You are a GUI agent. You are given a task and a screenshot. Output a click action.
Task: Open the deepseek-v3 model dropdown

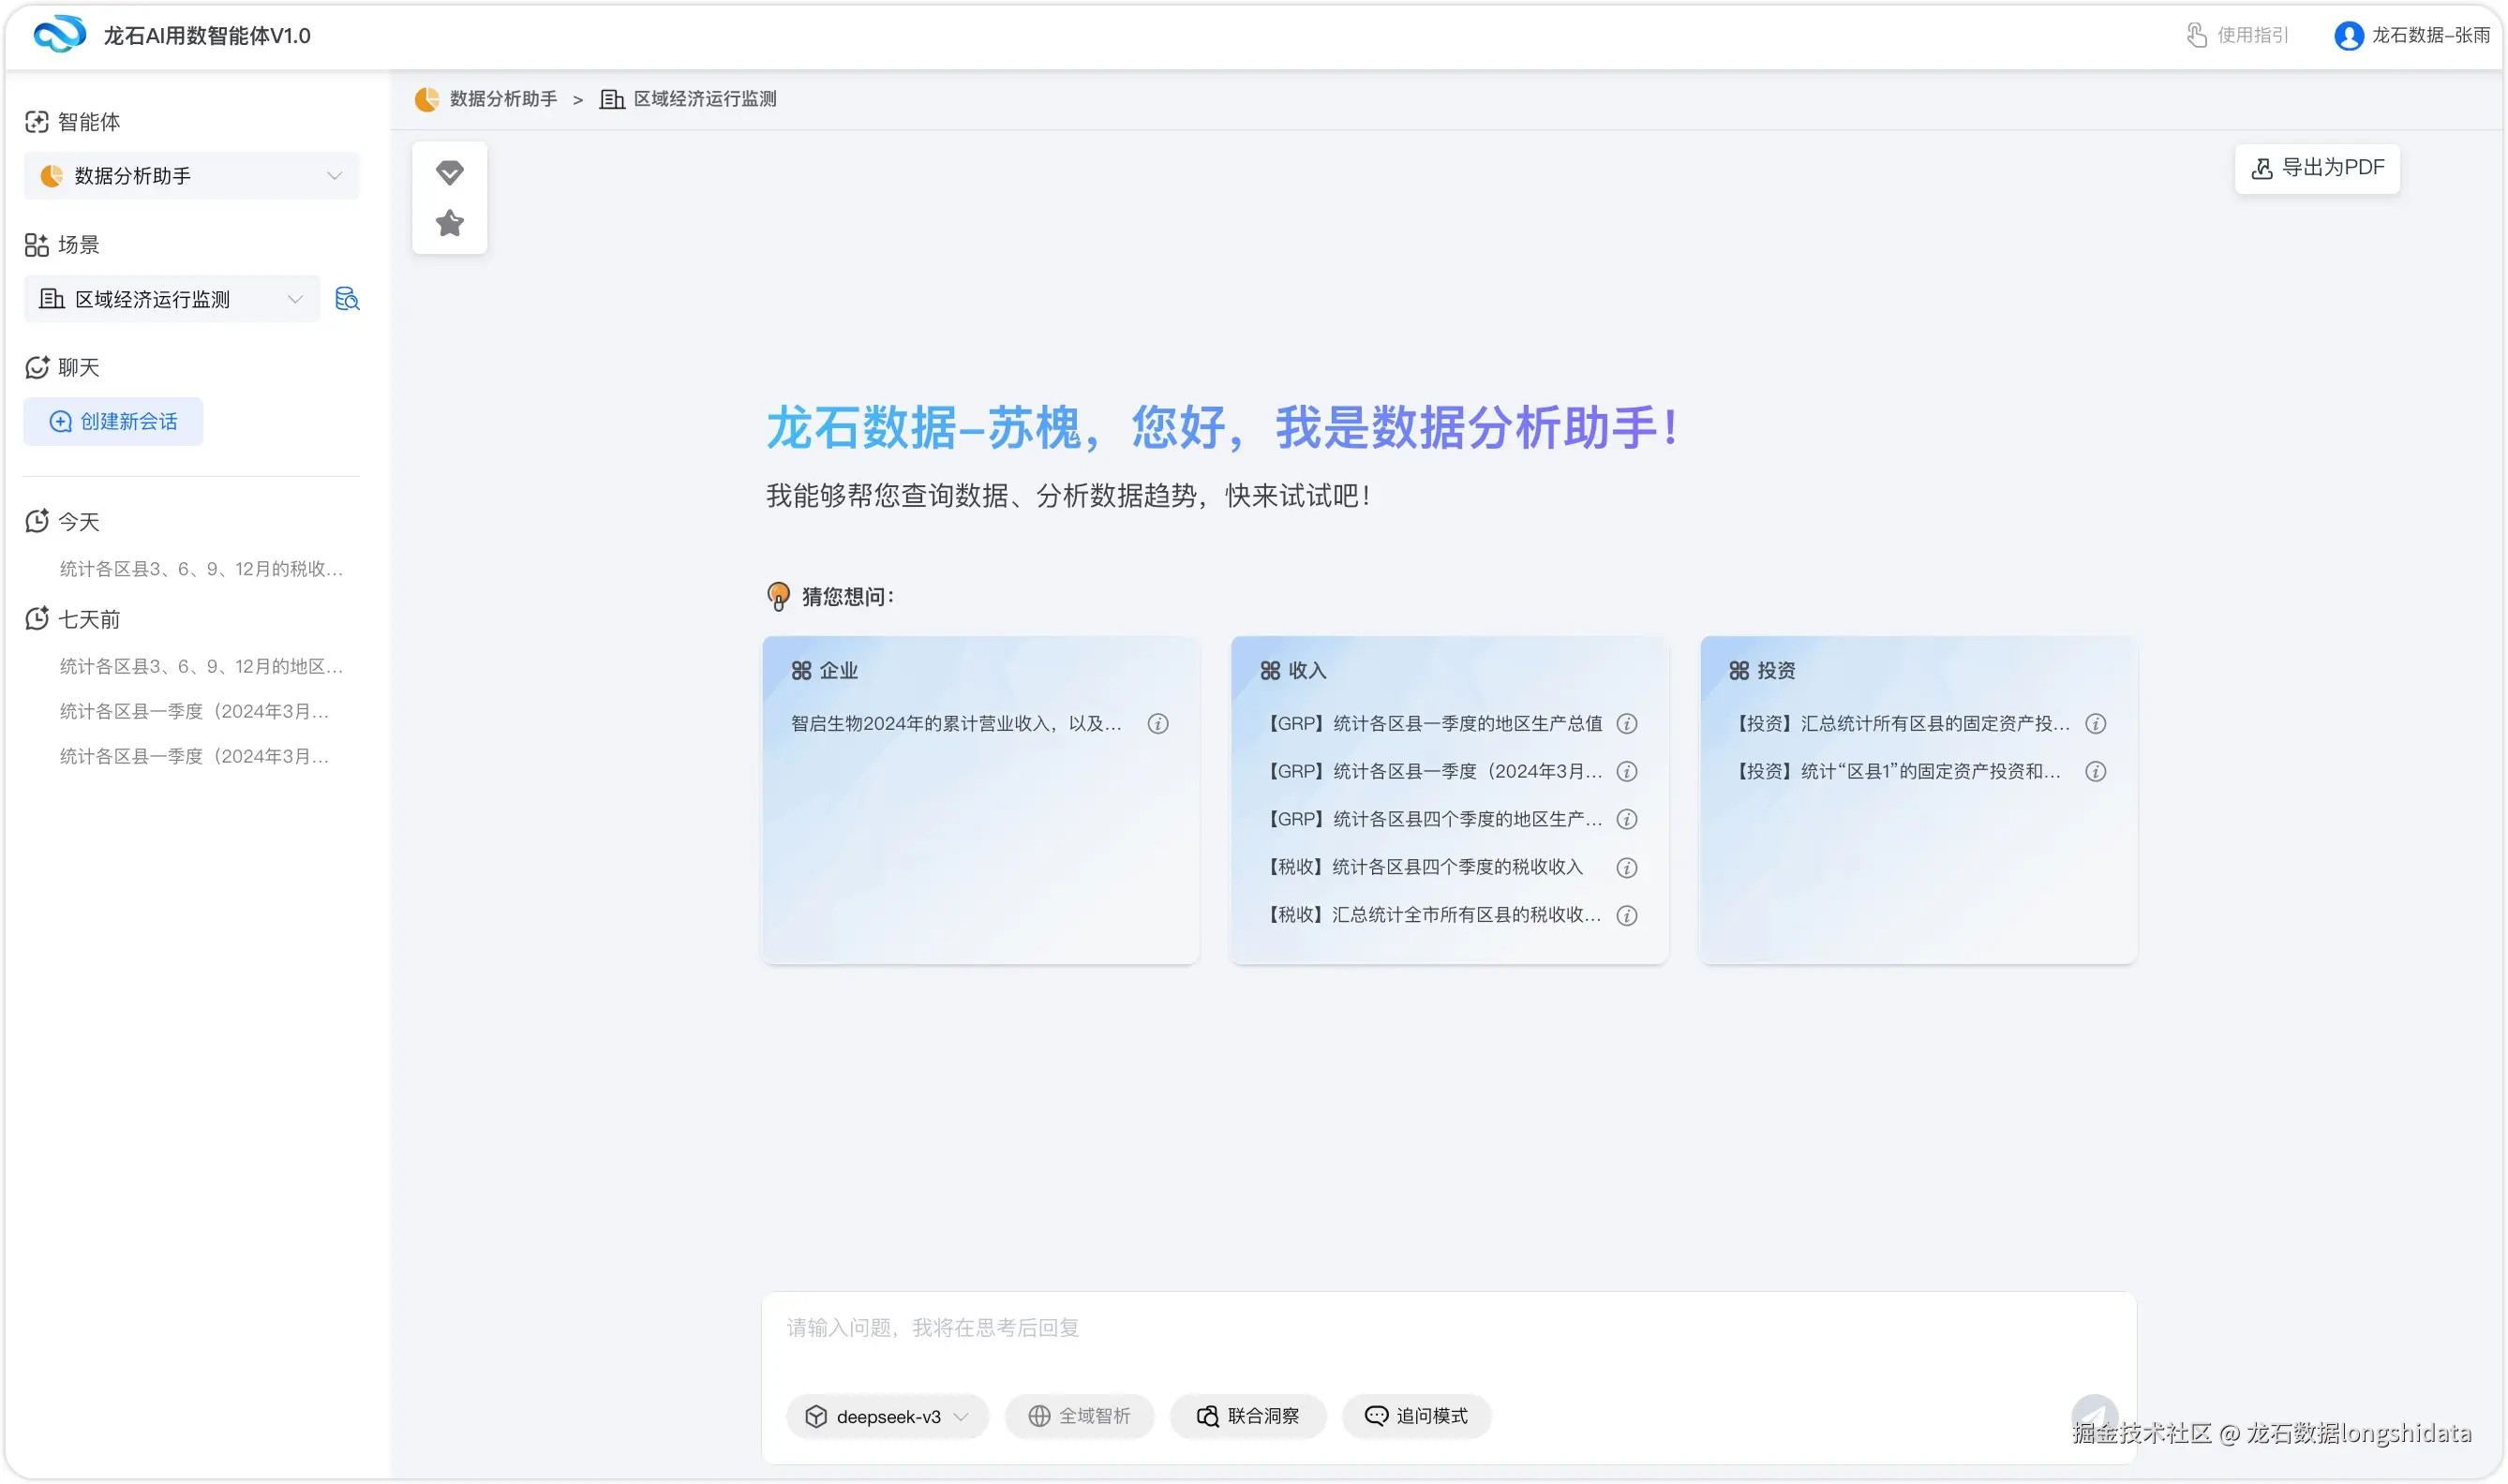tap(887, 1416)
